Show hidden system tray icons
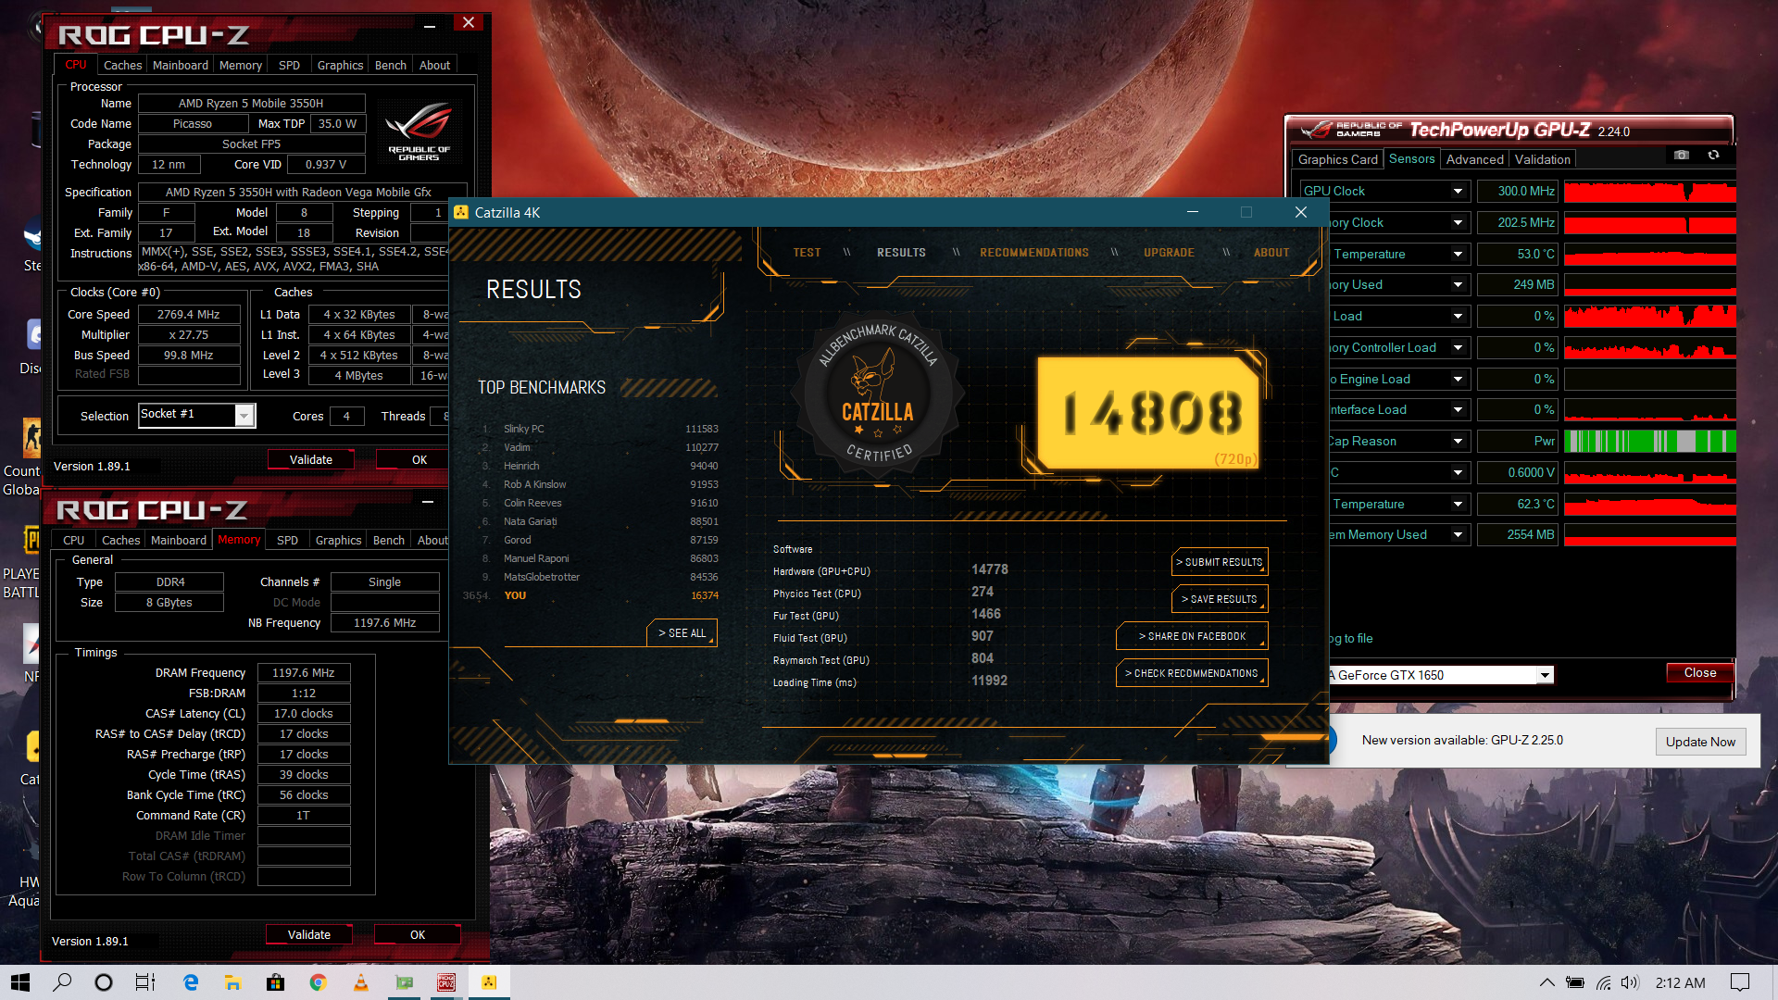The height and width of the screenshot is (1000, 1778). pyautogui.click(x=1546, y=982)
